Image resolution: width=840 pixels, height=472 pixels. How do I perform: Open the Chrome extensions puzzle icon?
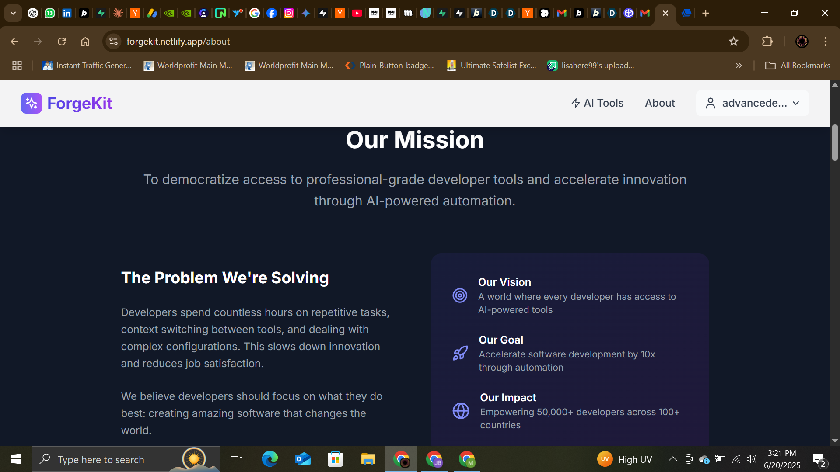coord(767,42)
